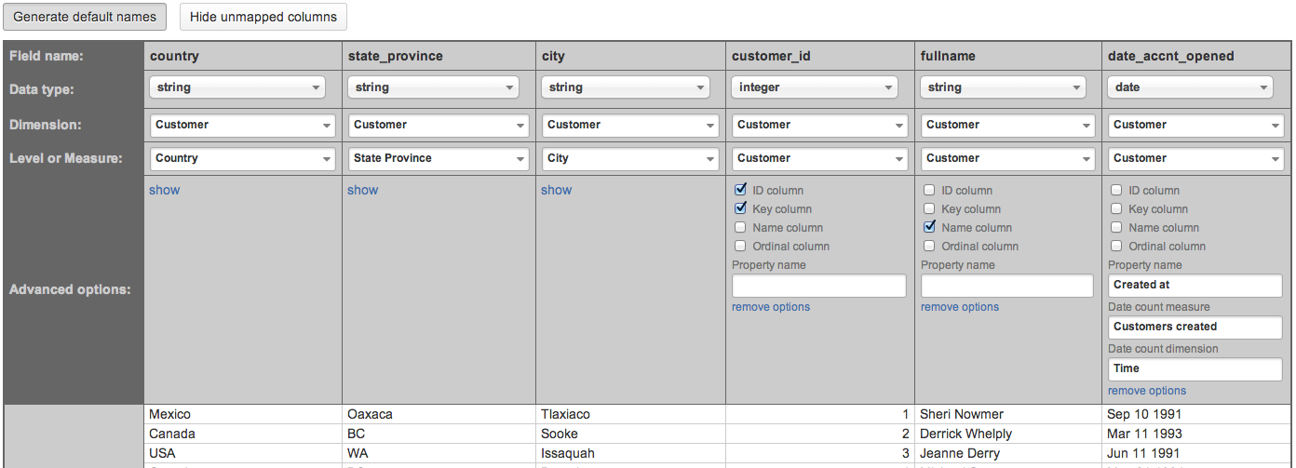The width and height of the screenshot is (1296, 468).
Task: Check ID column checkbox under fullname
Action: [929, 190]
